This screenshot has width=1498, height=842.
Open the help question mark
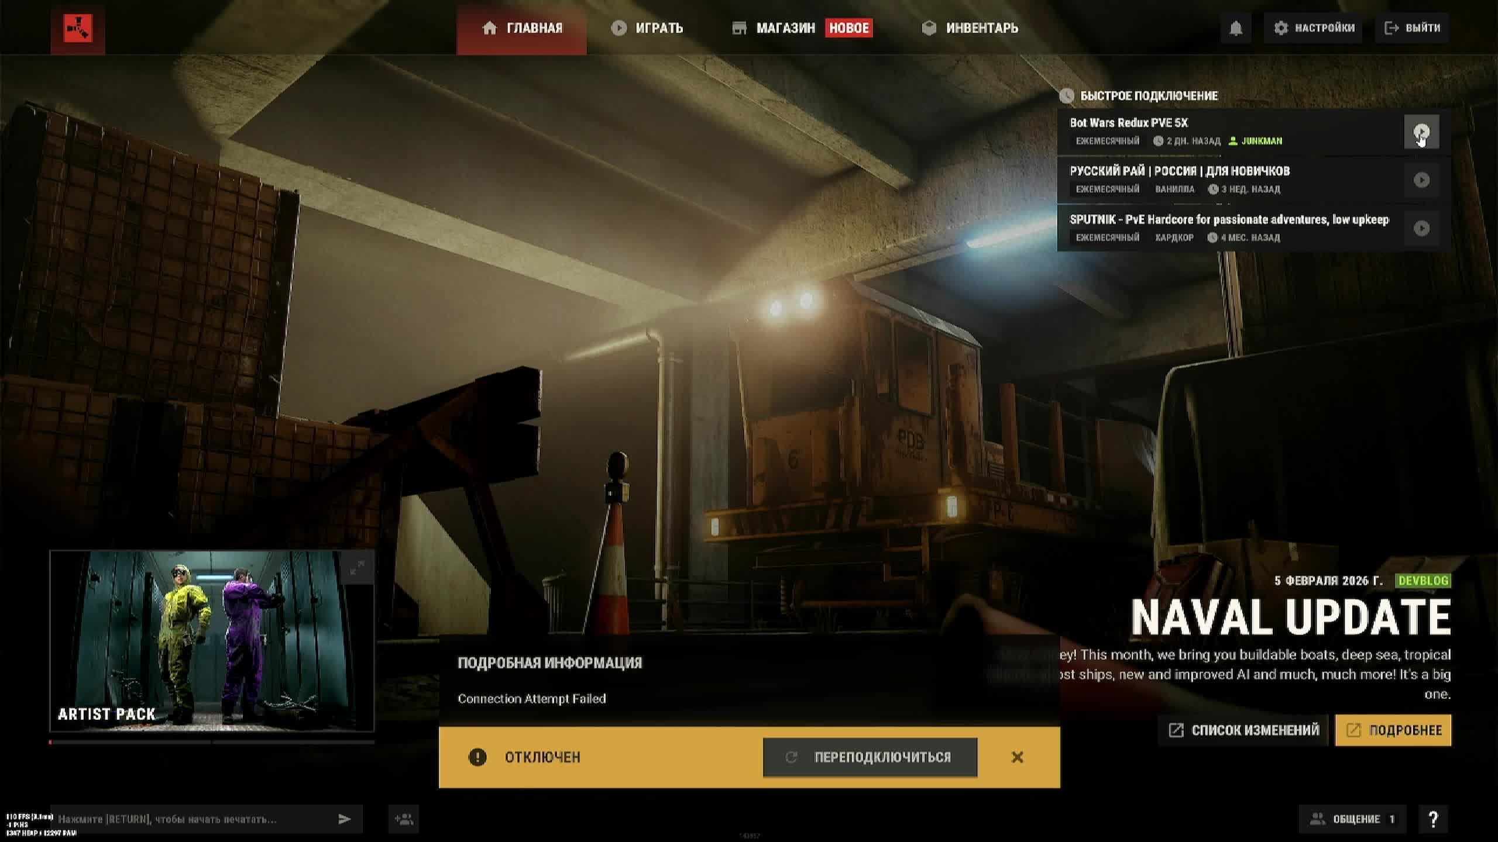click(1432, 819)
